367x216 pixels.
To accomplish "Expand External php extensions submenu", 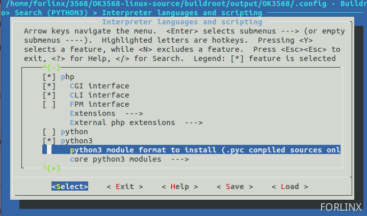I will coord(136,122).
